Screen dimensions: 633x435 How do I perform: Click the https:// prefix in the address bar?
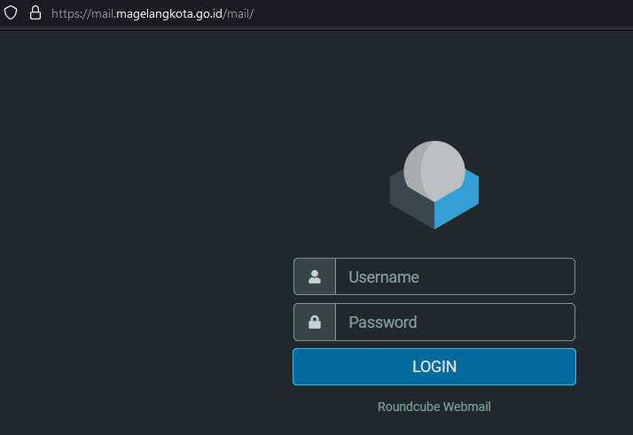[x=72, y=13]
